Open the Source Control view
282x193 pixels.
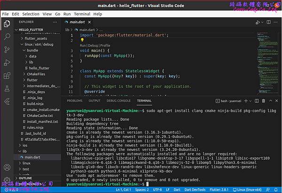[8, 49]
